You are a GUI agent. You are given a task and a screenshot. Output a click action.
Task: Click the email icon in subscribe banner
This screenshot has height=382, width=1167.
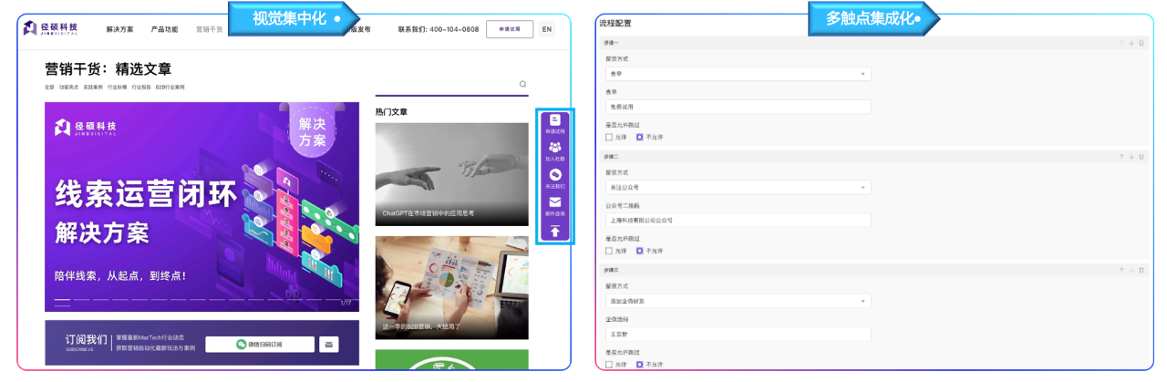[329, 345]
